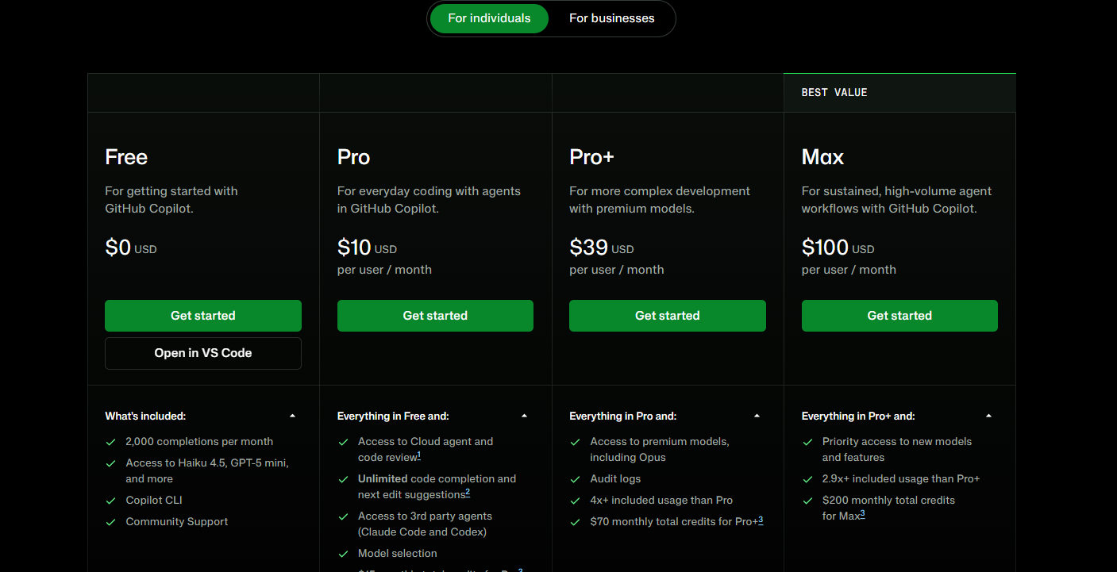Viewport: 1117px width, 572px height.
Task: Click the text Community Support
Action: (177, 522)
